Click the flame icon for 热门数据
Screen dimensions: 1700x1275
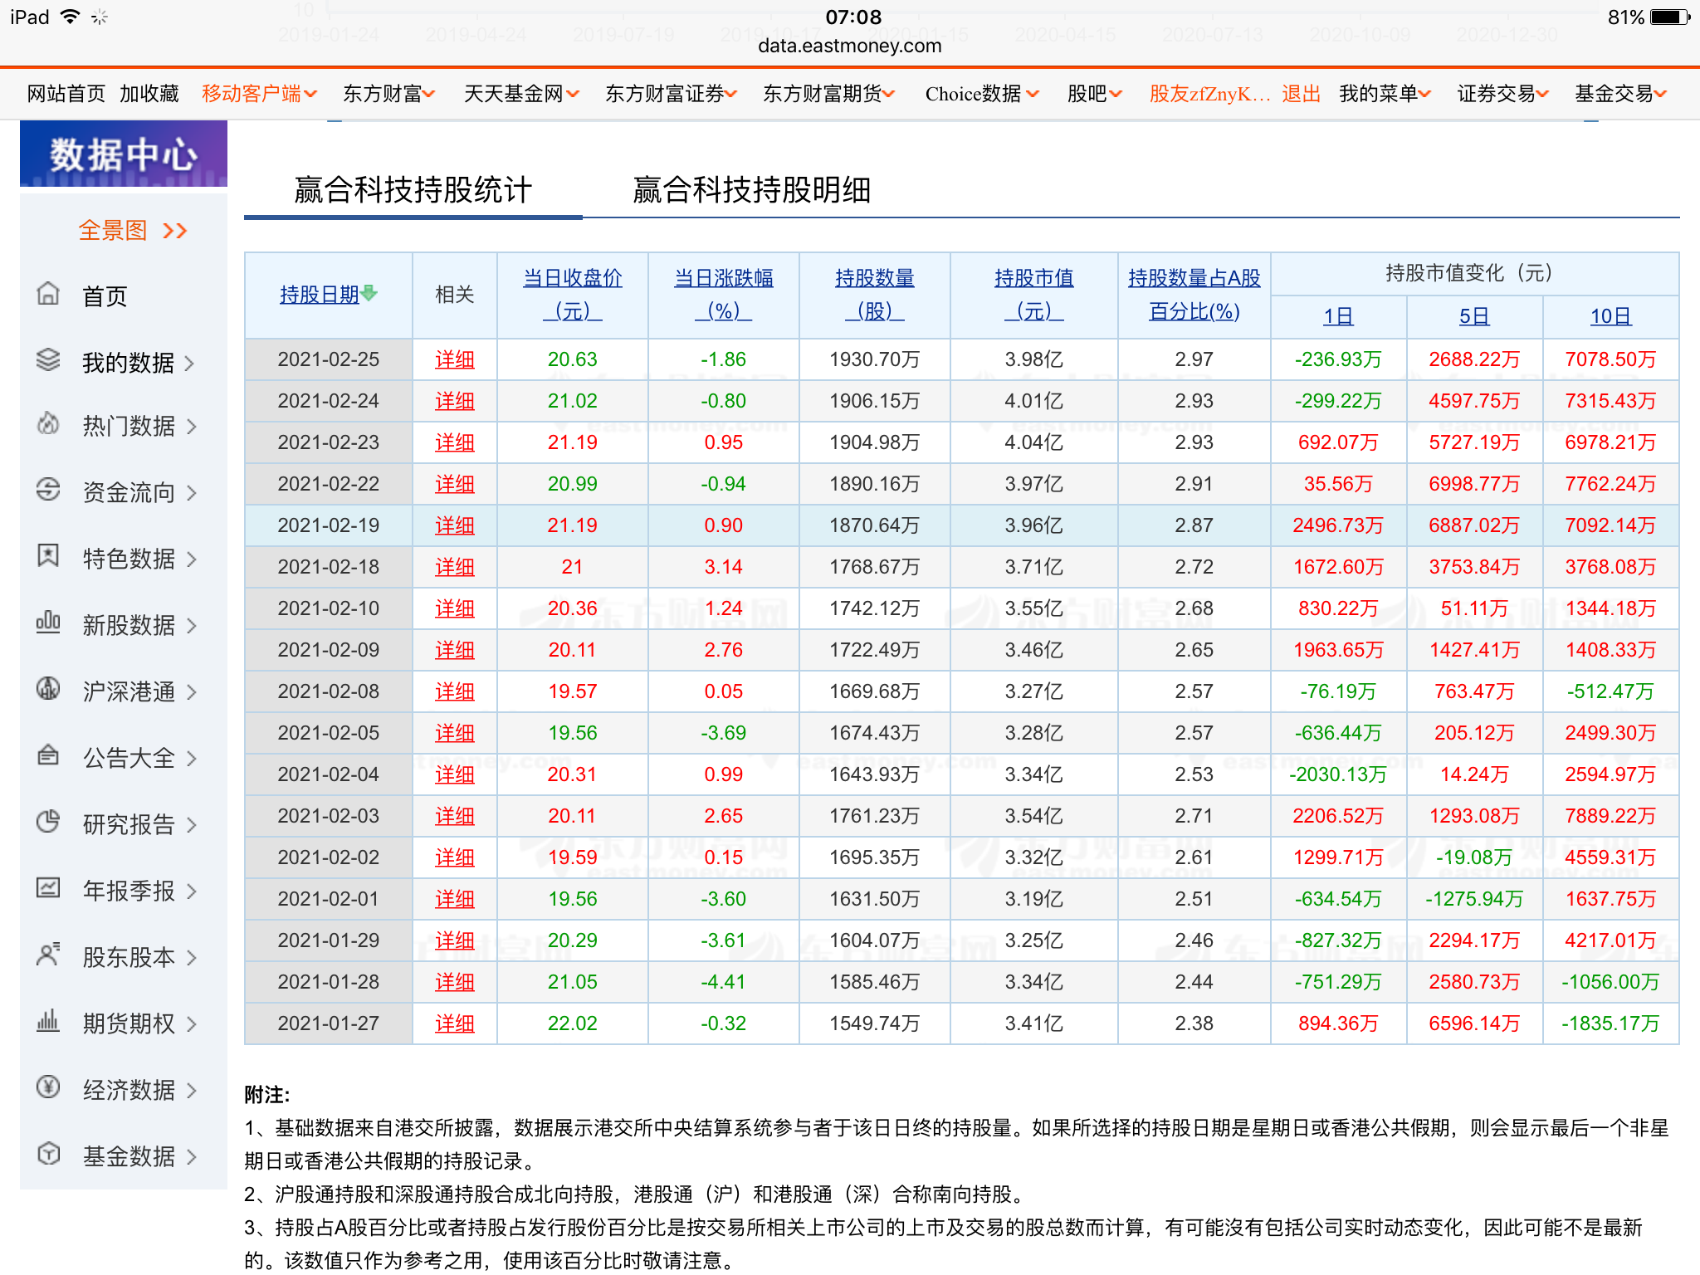(48, 424)
